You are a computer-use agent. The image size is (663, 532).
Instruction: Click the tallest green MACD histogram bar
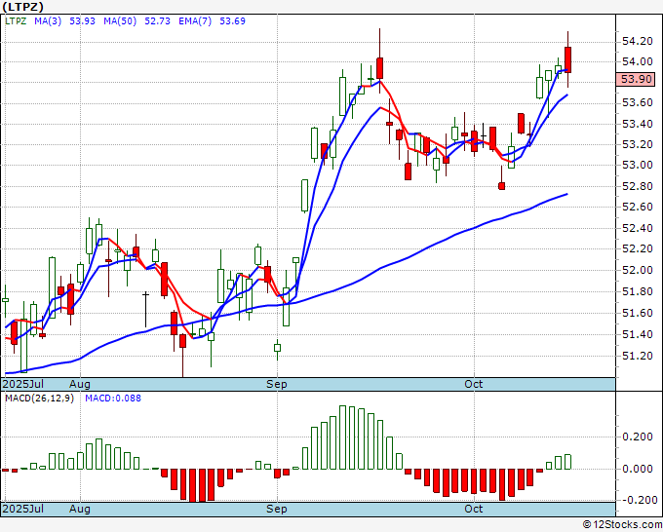point(342,437)
